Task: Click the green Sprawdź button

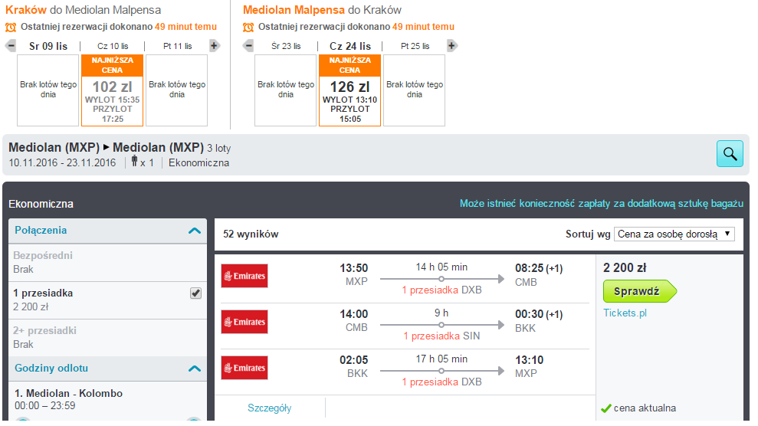Action: (x=639, y=291)
